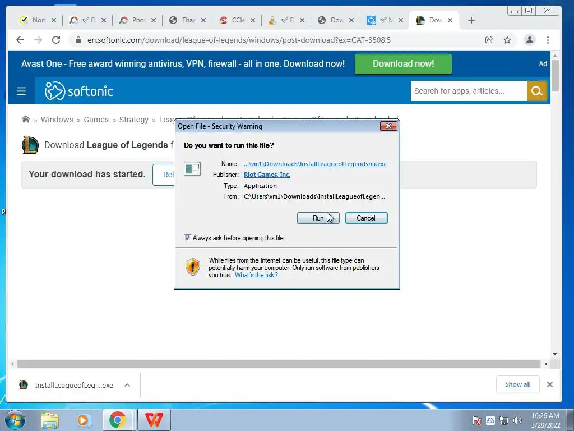The width and height of the screenshot is (574, 431).
Task: Open Softonic hamburger menu
Action: (x=21, y=91)
